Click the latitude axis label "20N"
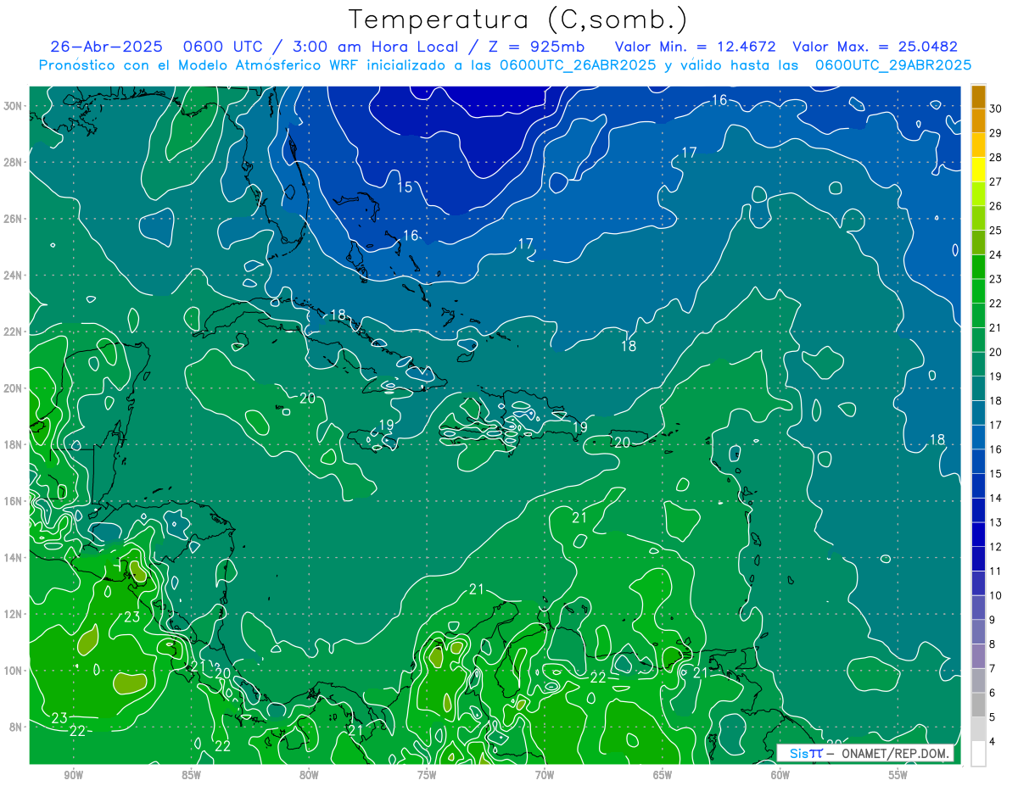 (x=14, y=388)
